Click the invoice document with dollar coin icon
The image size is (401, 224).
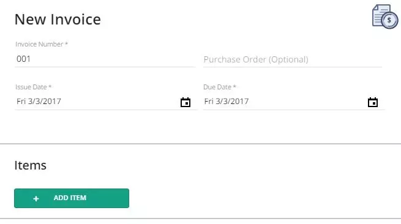click(x=385, y=17)
